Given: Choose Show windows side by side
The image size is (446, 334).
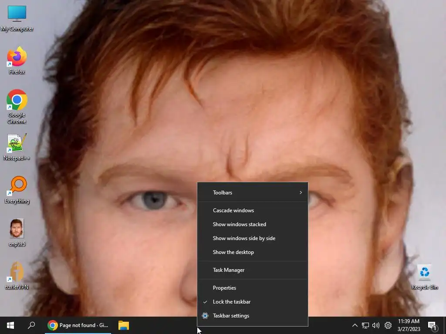Looking at the screenshot, I should coord(253,238).
